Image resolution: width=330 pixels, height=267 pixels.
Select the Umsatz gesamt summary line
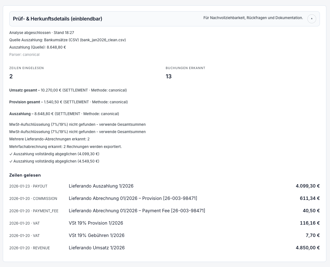point(68,90)
